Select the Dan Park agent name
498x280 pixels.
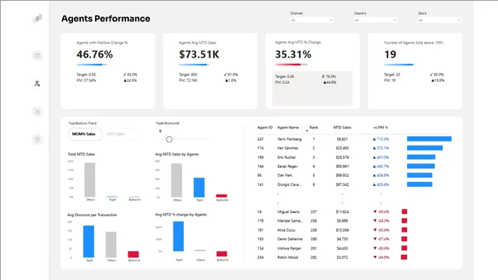pos(285,175)
